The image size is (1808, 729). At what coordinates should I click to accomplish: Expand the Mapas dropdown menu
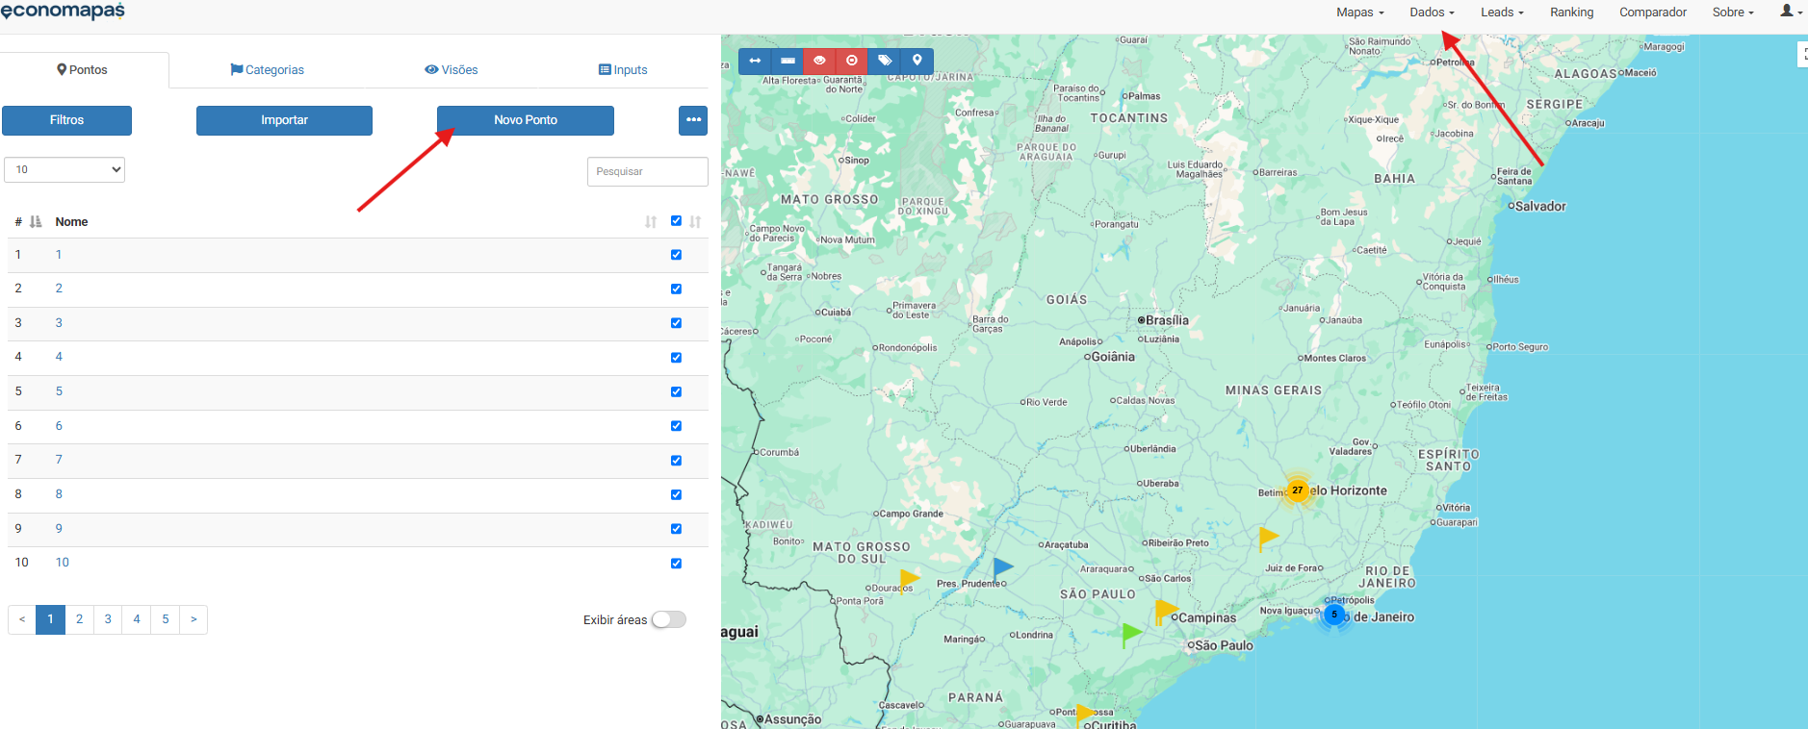tap(1359, 13)
